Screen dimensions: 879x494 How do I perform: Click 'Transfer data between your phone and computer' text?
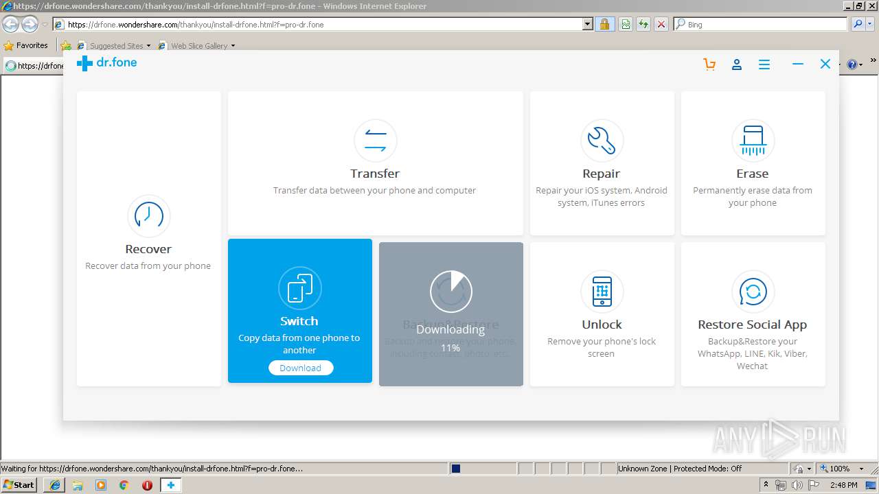tap(375, 191)
